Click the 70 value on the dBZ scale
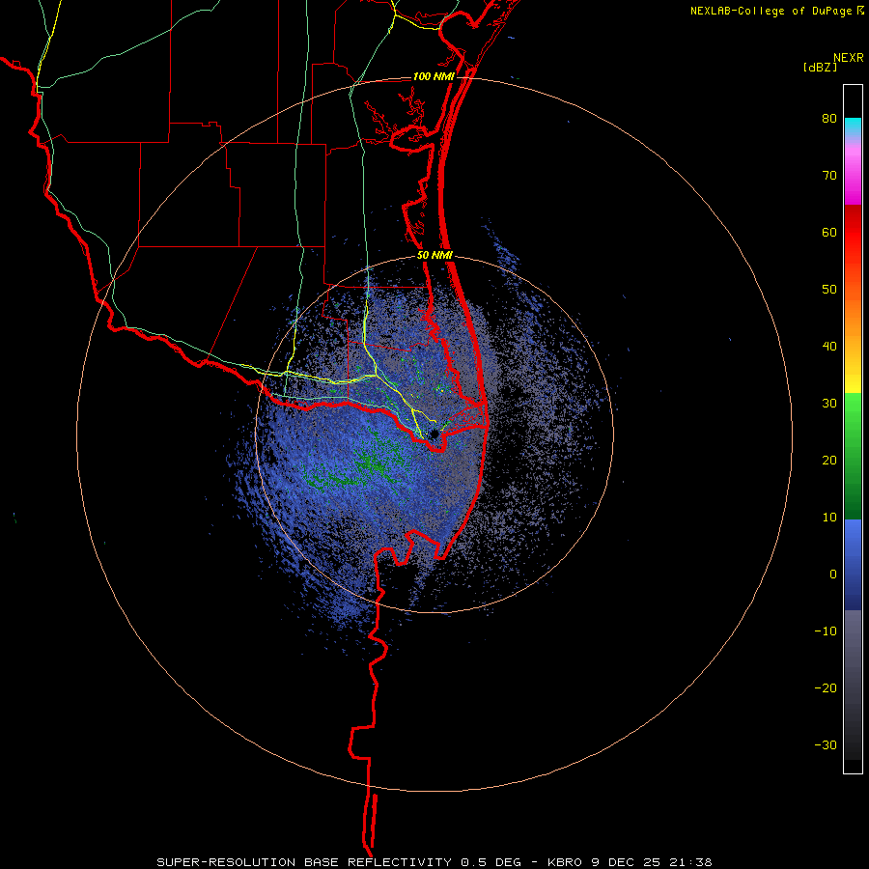Viewport: 869px width, 869px height. 829,176
